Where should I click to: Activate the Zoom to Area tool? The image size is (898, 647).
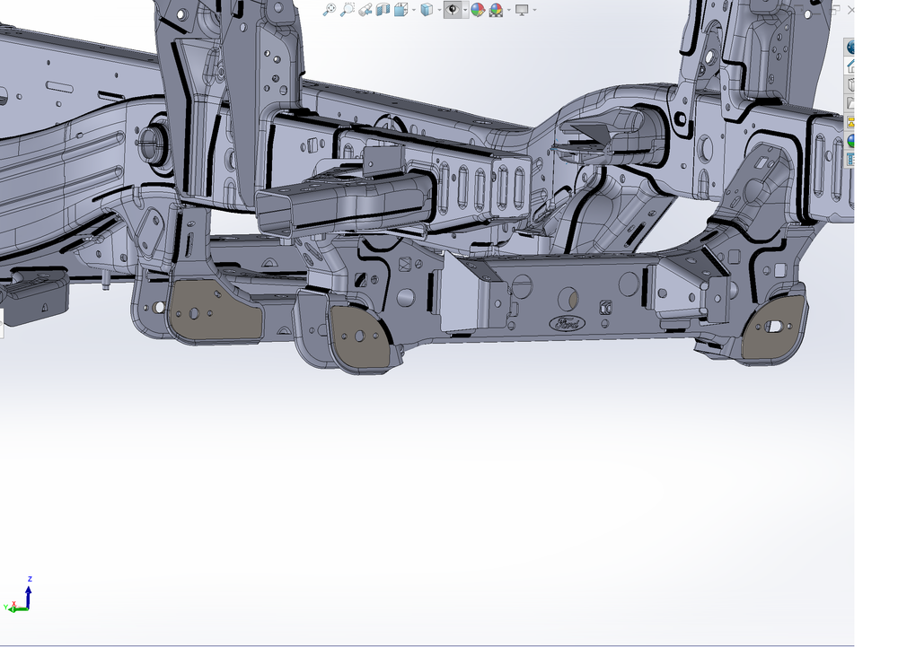pos(347,10)
